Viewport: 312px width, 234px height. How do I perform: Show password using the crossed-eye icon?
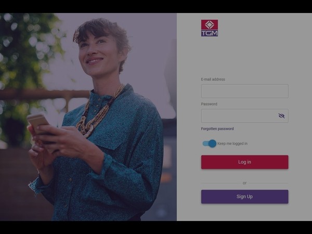(x=281, y=115)
